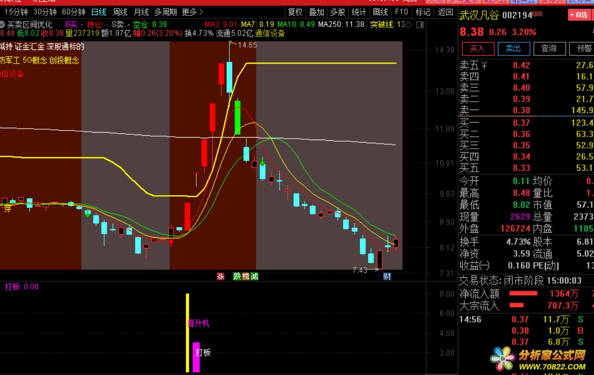Click the red 买入 button

point(478,49)
